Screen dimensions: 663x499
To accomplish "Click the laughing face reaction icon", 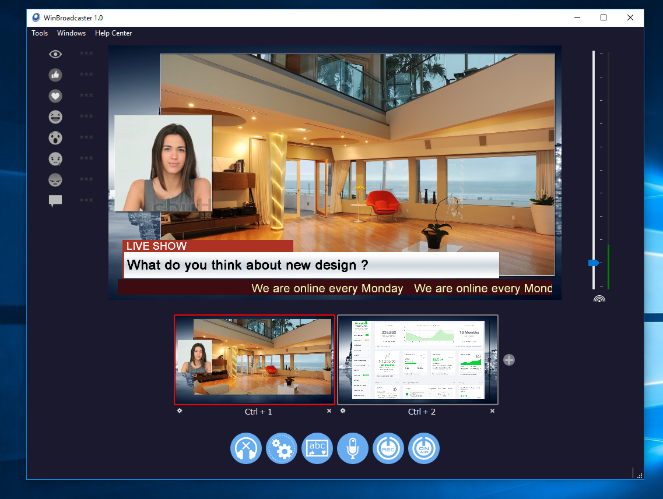I will [55, 117].
